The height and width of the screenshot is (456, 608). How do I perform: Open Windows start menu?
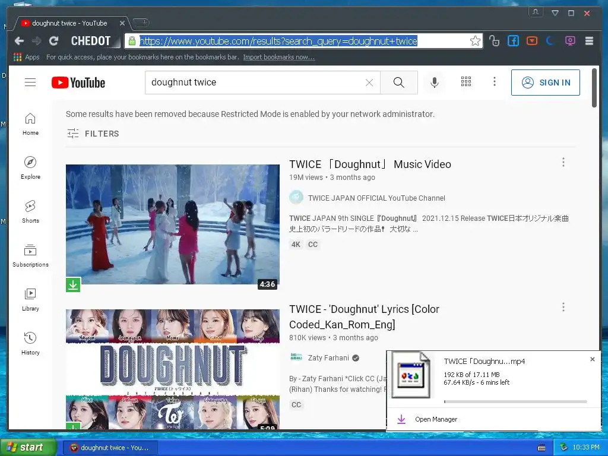[28, 448]
